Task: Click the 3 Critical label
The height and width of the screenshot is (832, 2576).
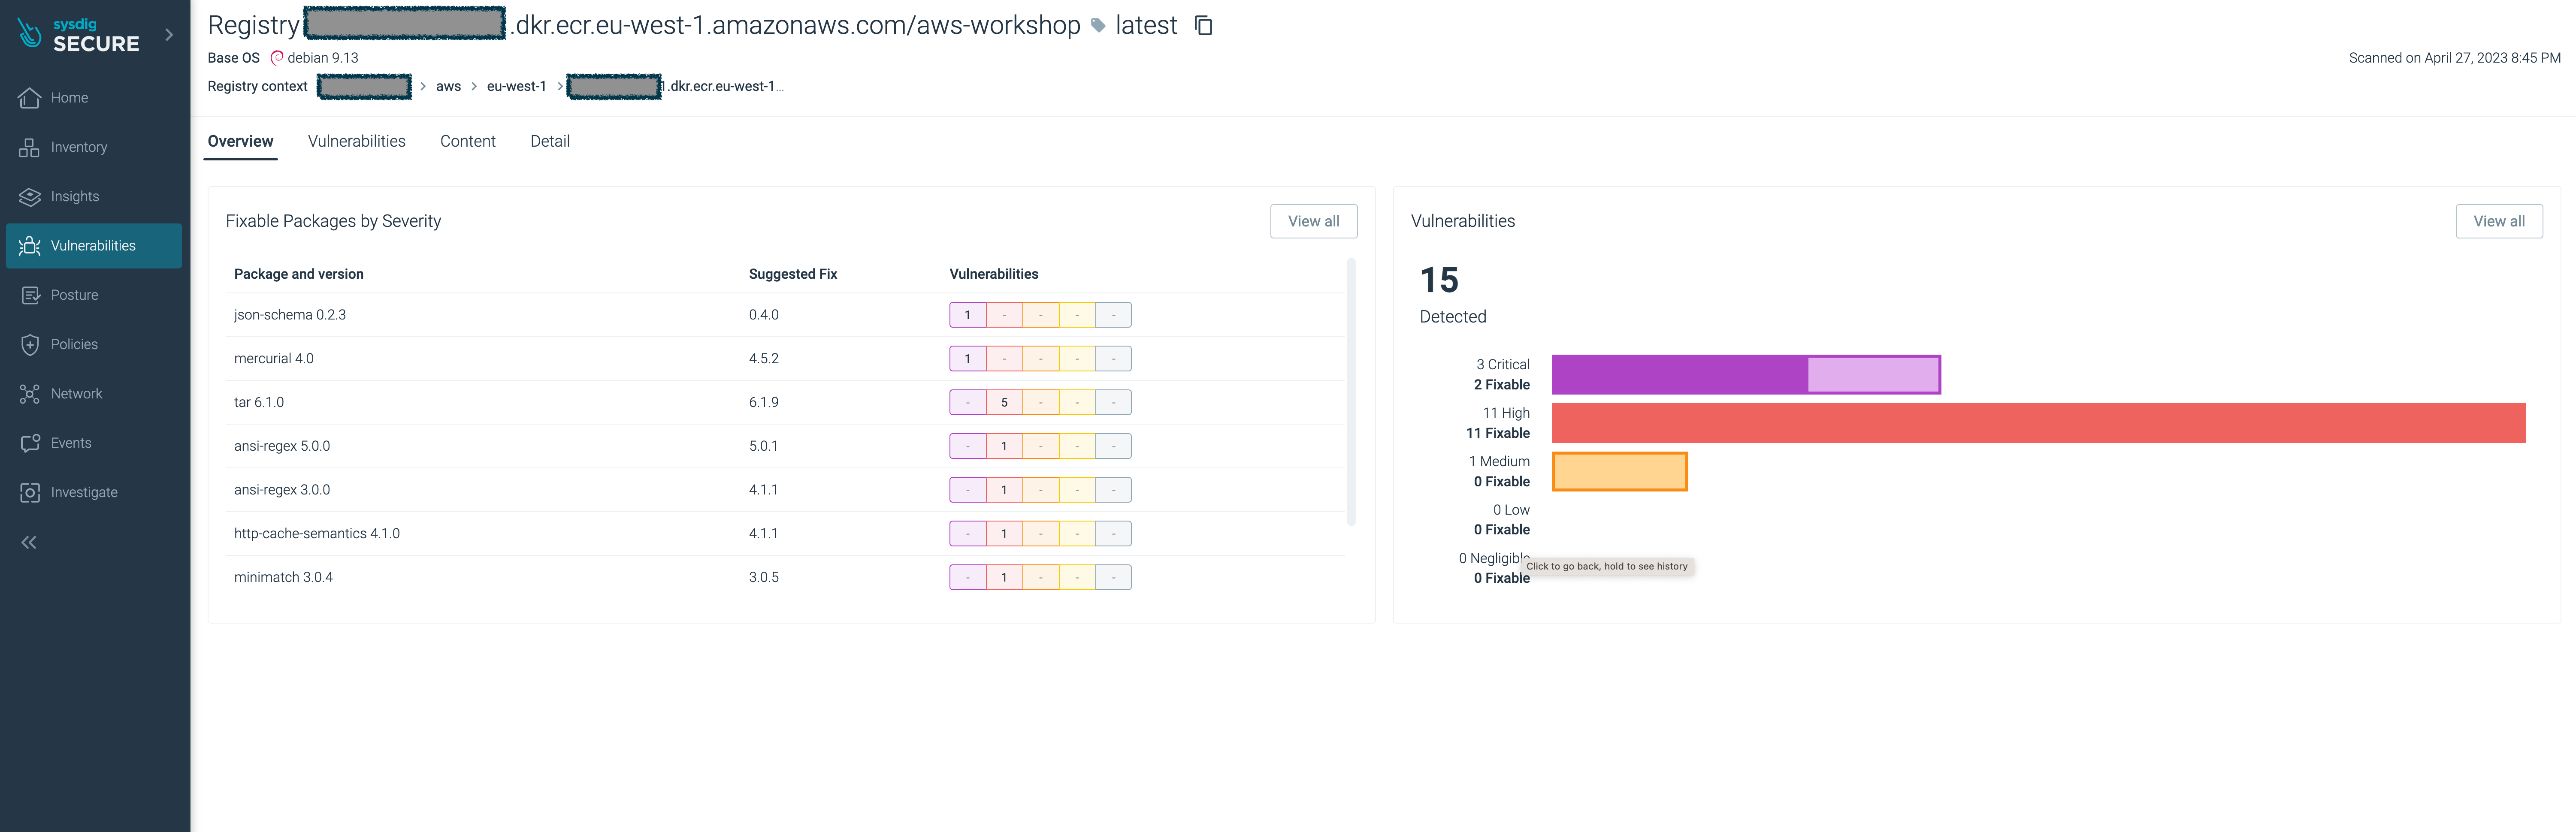Action: coord(1502,365)
